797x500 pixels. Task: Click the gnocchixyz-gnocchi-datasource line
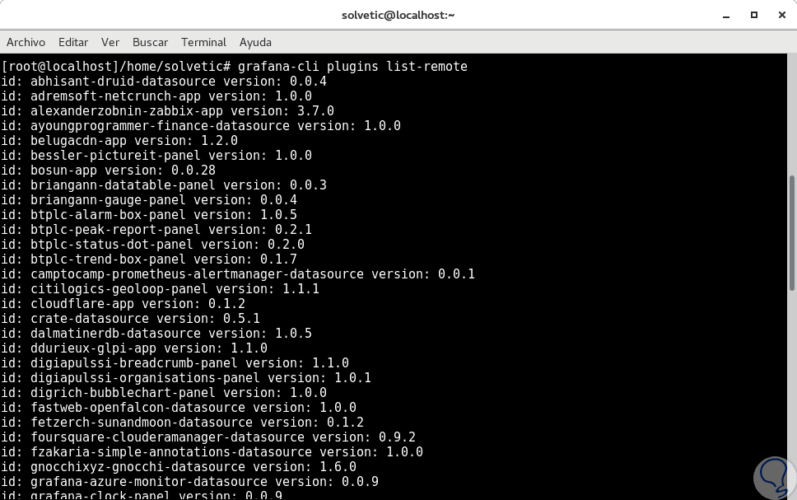coord(179,466)
